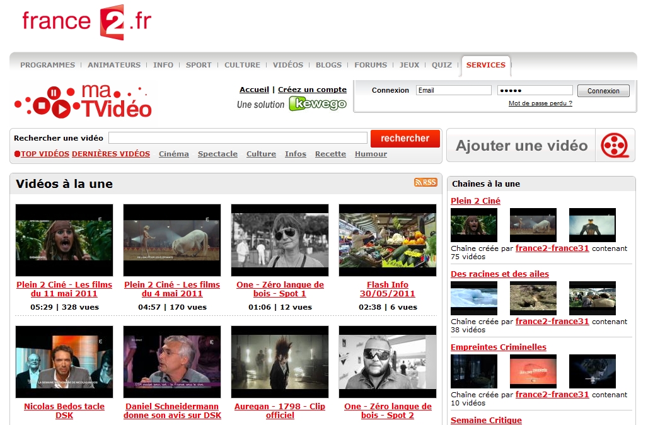This screenshot has width=648, height=425.
Task: Focus the Rechercher une vidéo search box
Action: point(238,137)
